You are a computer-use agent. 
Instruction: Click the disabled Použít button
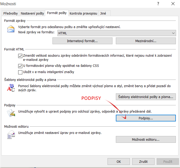pos(168,161)
